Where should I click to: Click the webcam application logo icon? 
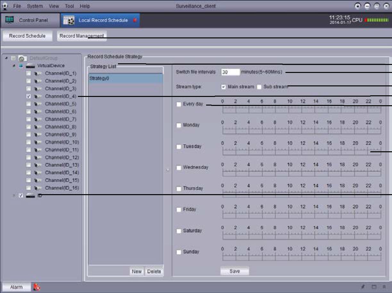pyautogui.click(x=5, y=6)
